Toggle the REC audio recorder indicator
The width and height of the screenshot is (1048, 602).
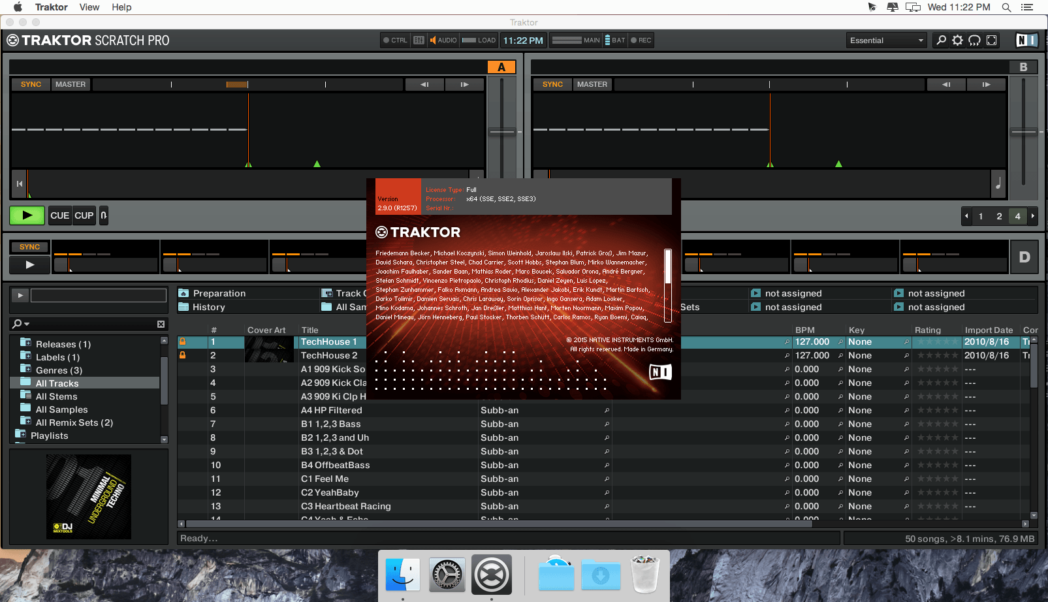[641, 40]
